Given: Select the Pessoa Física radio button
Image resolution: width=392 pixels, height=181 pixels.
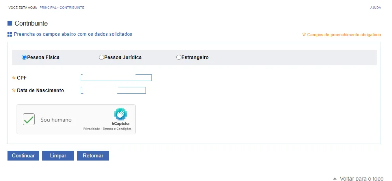Looking at the screenshot, I should tap(24, 57).
